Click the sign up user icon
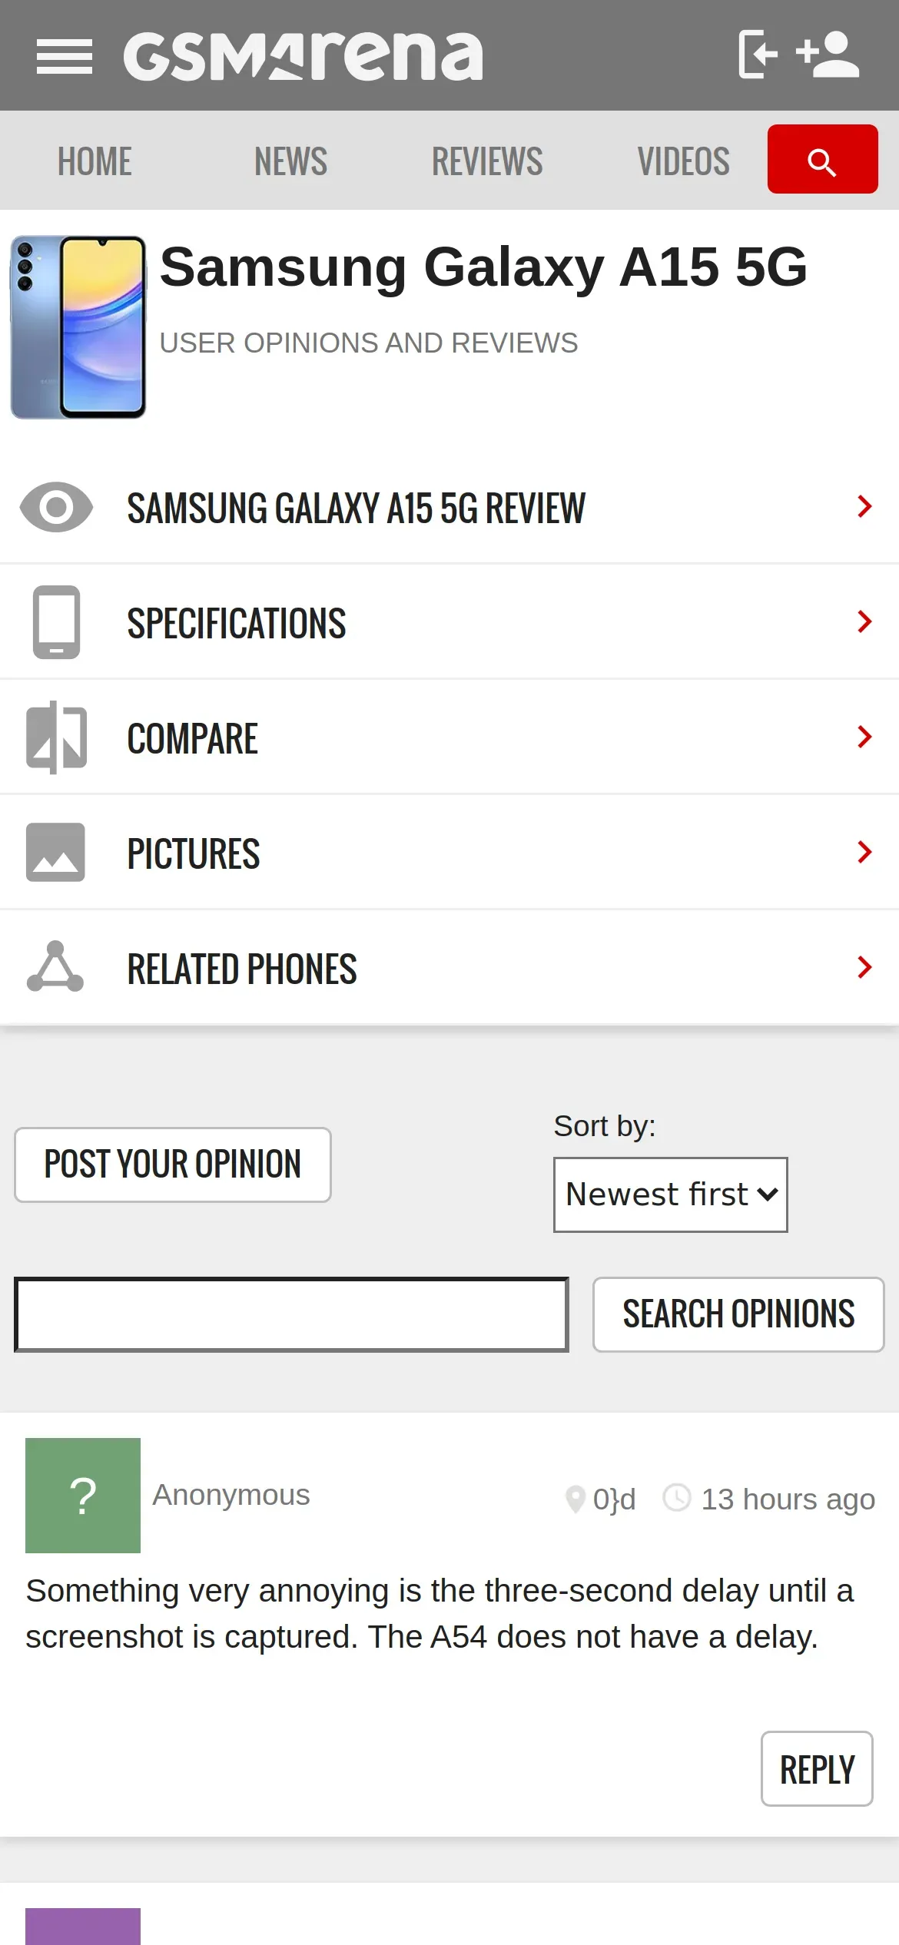Screen dimensions: 899x1945 coord(828,55)
